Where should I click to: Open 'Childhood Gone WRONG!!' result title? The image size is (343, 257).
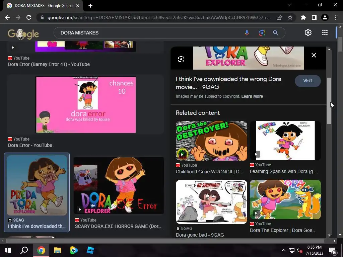coord(210,172)
